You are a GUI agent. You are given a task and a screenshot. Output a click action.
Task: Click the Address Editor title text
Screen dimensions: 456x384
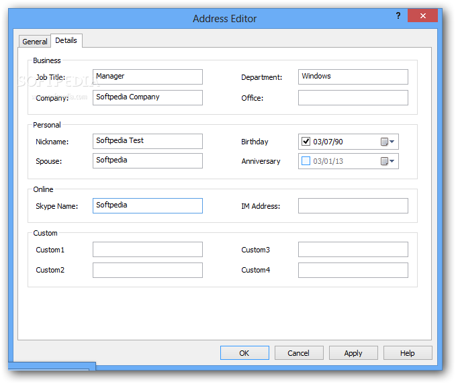click(x=224, y=19)
